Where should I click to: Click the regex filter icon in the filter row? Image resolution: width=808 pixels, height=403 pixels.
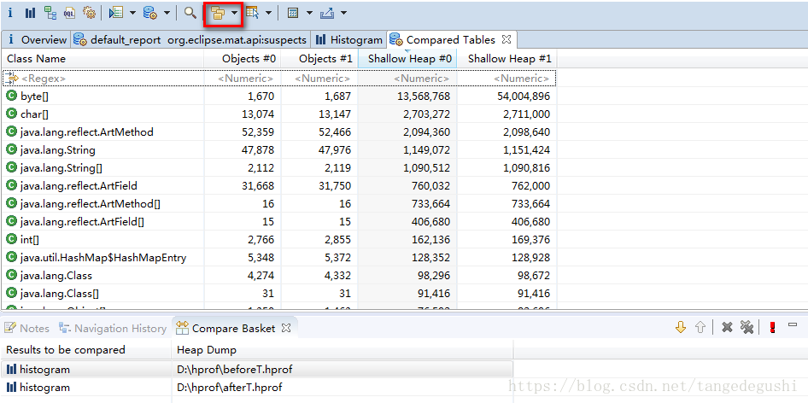point(11,79)
